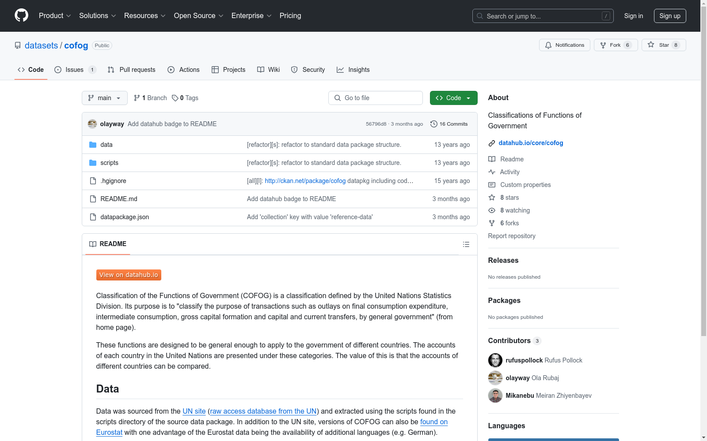Click the Report repository link
This screenshot has width=707, height=441.
pyautogui.click(x=512, y=236)
